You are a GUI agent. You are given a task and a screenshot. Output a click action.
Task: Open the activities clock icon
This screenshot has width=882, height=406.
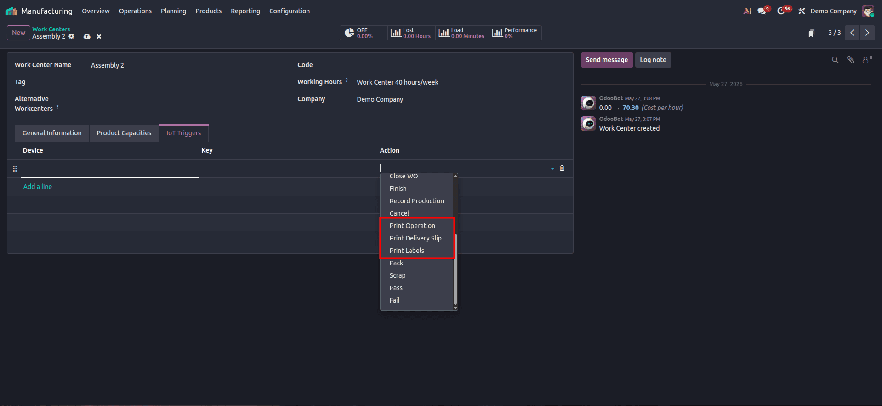tap(781, 11)
